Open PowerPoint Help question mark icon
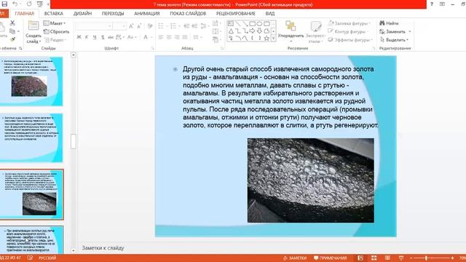 click(432, 4)
